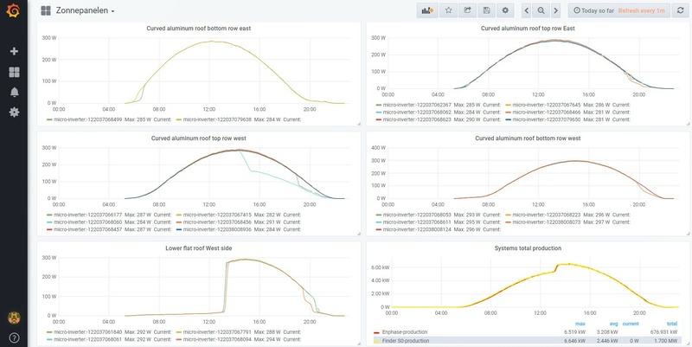The width and height of the screenshot is (692, 347).
Task: Open 'Lower flat roof West side' panel menu
Action: [x=199, y=248]
